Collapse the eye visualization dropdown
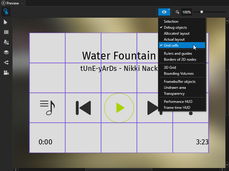Screen dimensions: 229x171 (x=164, y=12)
